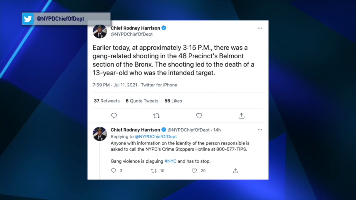
Task: View the 6 Quote Tweets list
Action: pos(142,101)
